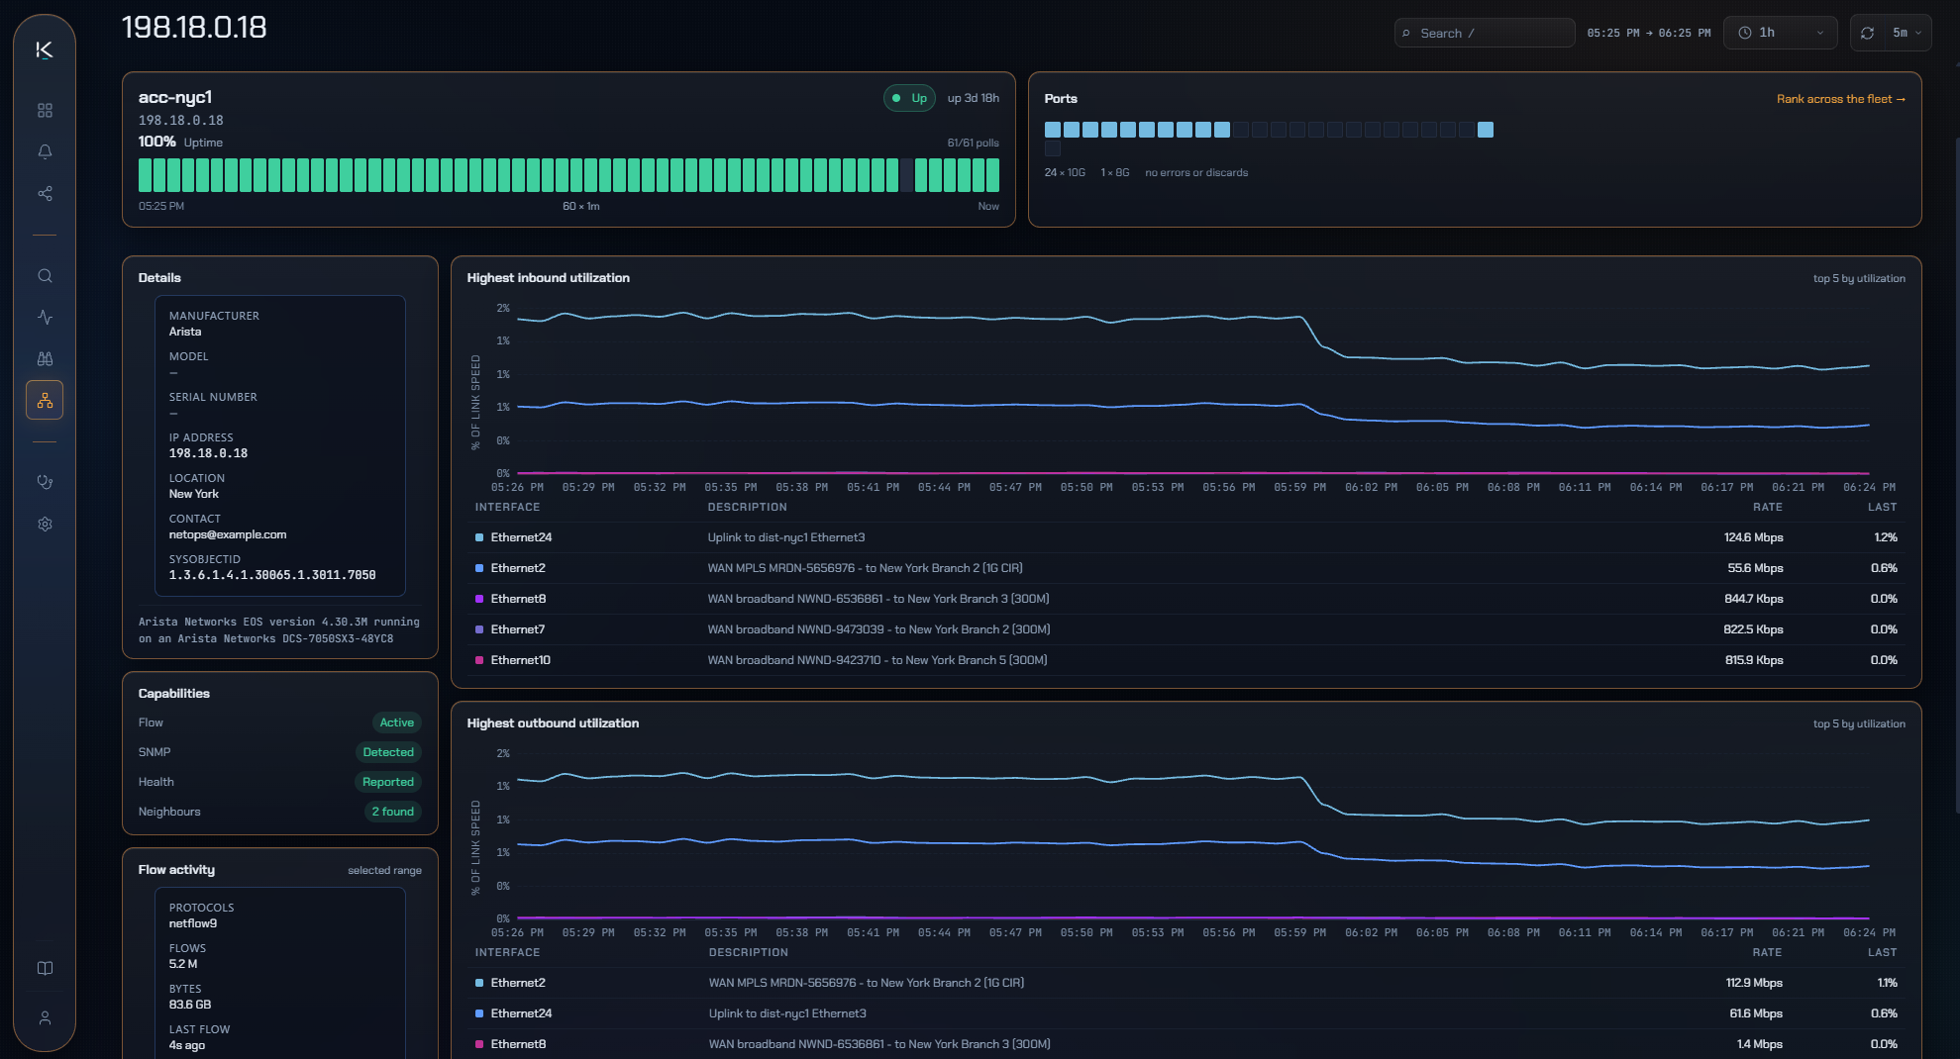Click the refresh icon in top bar
1960x1059 pixels.
1867,33
